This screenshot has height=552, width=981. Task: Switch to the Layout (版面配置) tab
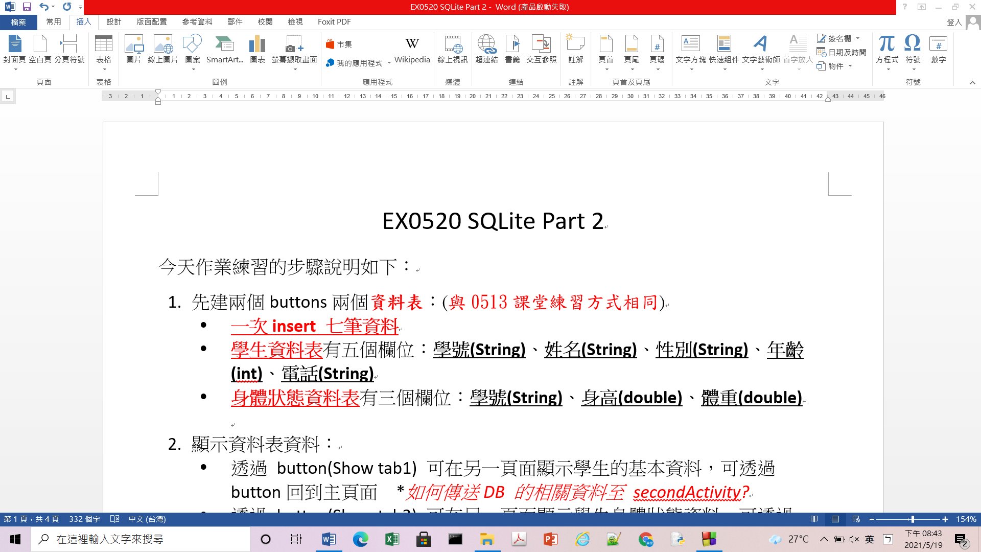point(152,22)
